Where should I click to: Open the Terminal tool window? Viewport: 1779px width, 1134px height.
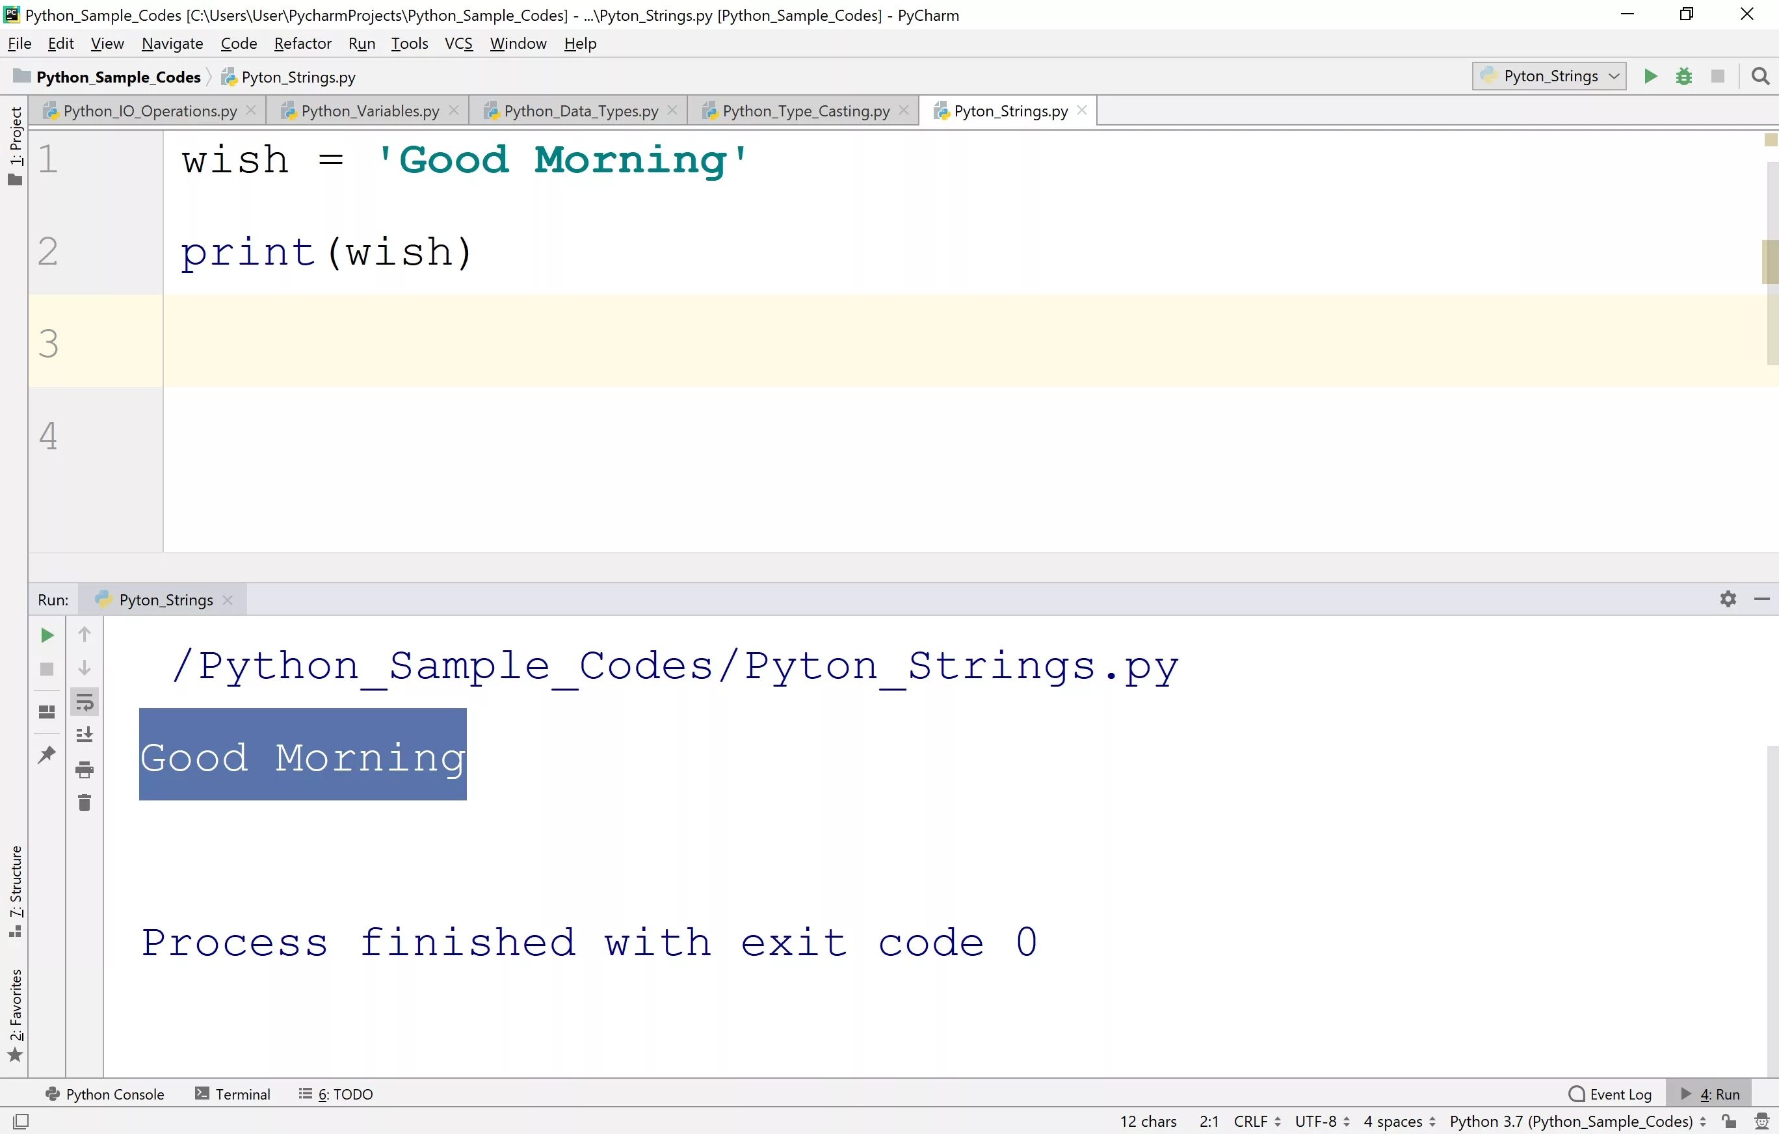pos(233,1094)
